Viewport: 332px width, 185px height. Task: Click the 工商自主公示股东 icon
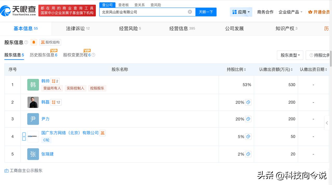coord(6,171)
